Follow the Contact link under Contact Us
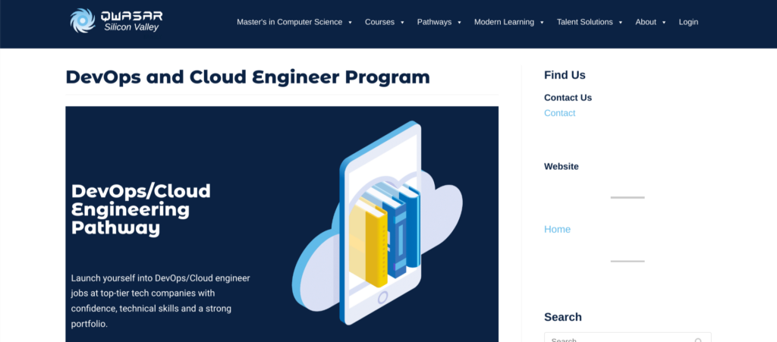This screenshot has height=342, width=777. (x=559, y=113)
